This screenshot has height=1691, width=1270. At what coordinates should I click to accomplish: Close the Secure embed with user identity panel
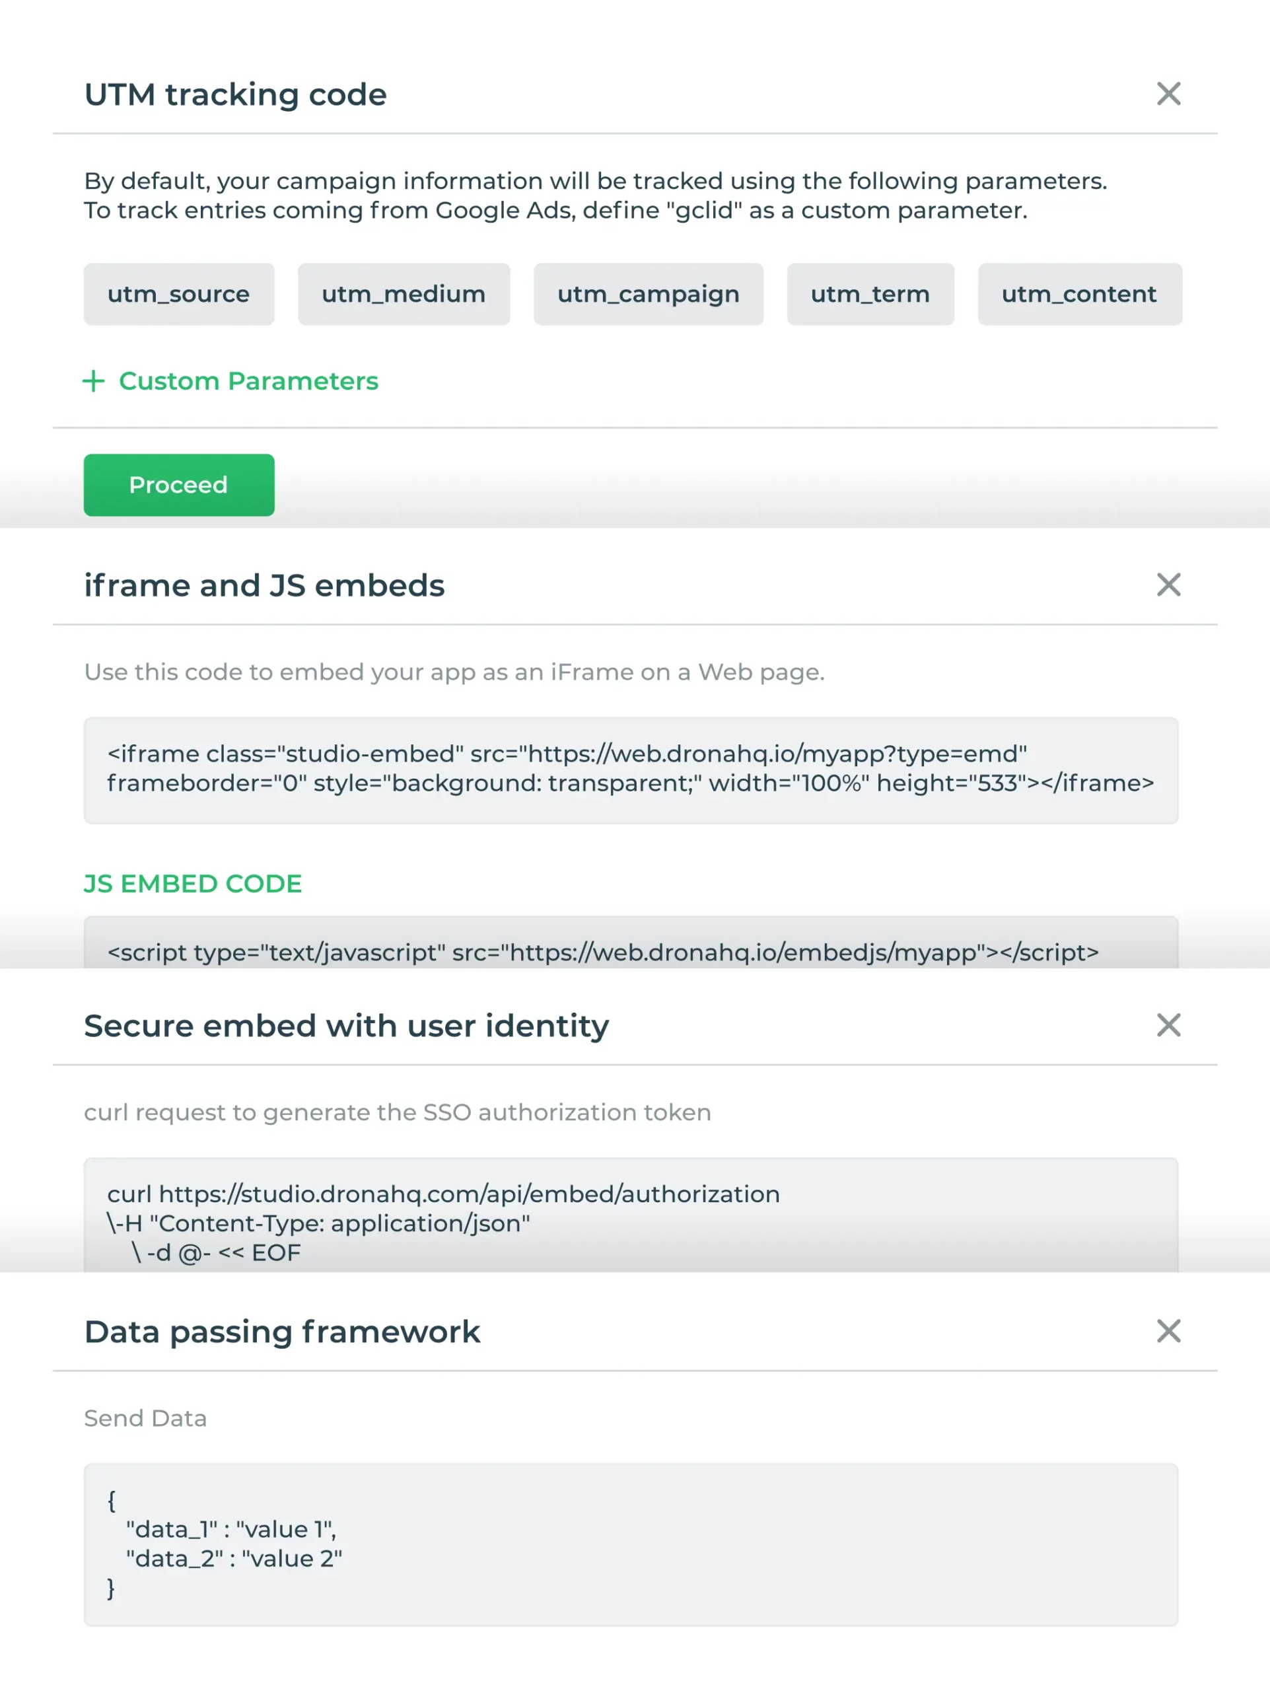[1167, 1027]
